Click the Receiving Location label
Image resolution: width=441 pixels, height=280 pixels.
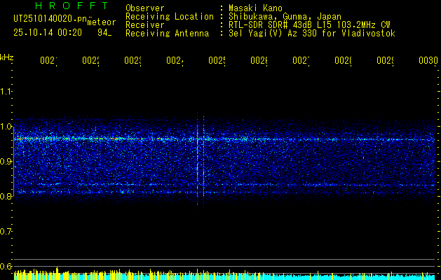pyautogui.click(x=170, y=17)
